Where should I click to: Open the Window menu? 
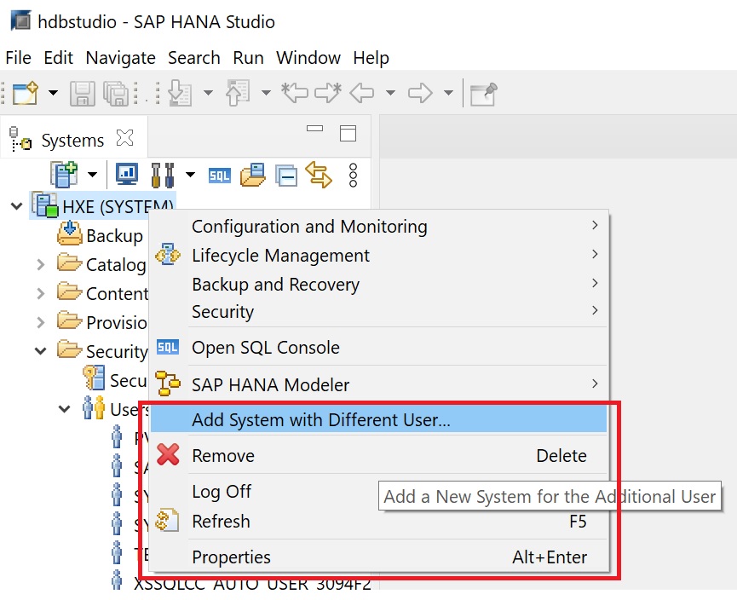[x=308, y=58]
